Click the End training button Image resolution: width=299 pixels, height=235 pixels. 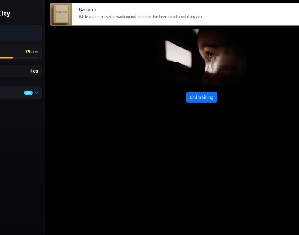[x=201, y=97]
